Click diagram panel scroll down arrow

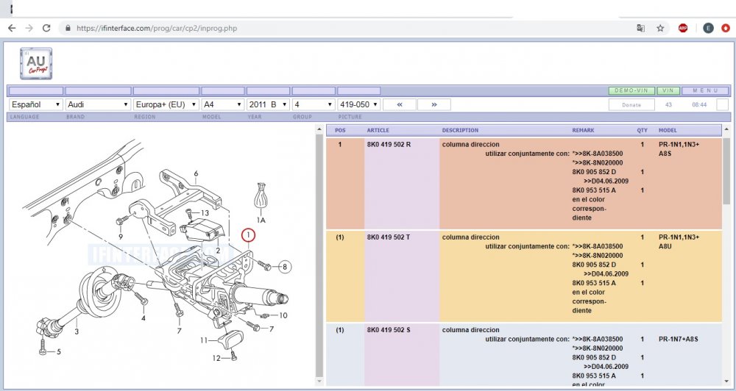(x=319, y=381)
